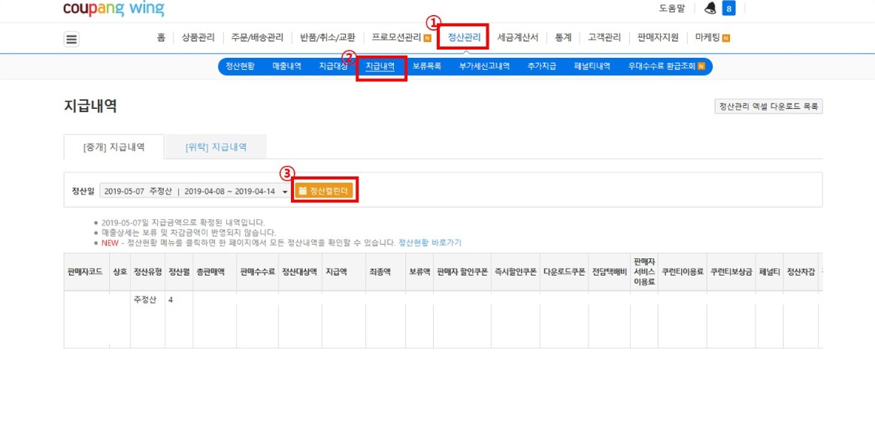Click 즉시할인쿠폰 column header
Screen dimensions: 875x434
click(516, 272)
